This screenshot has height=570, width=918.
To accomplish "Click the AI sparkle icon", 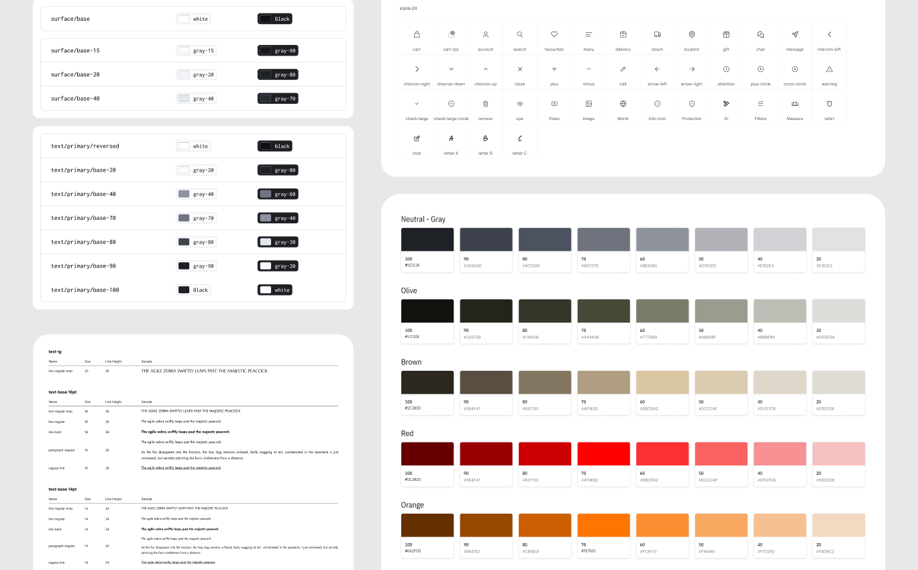I will point(726,104).
